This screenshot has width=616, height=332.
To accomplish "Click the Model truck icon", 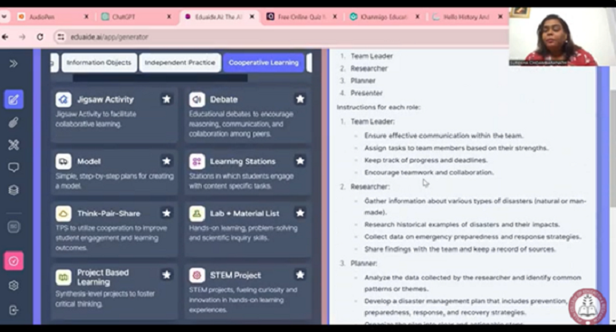I will pyautogui.click(x=63, y=161).
